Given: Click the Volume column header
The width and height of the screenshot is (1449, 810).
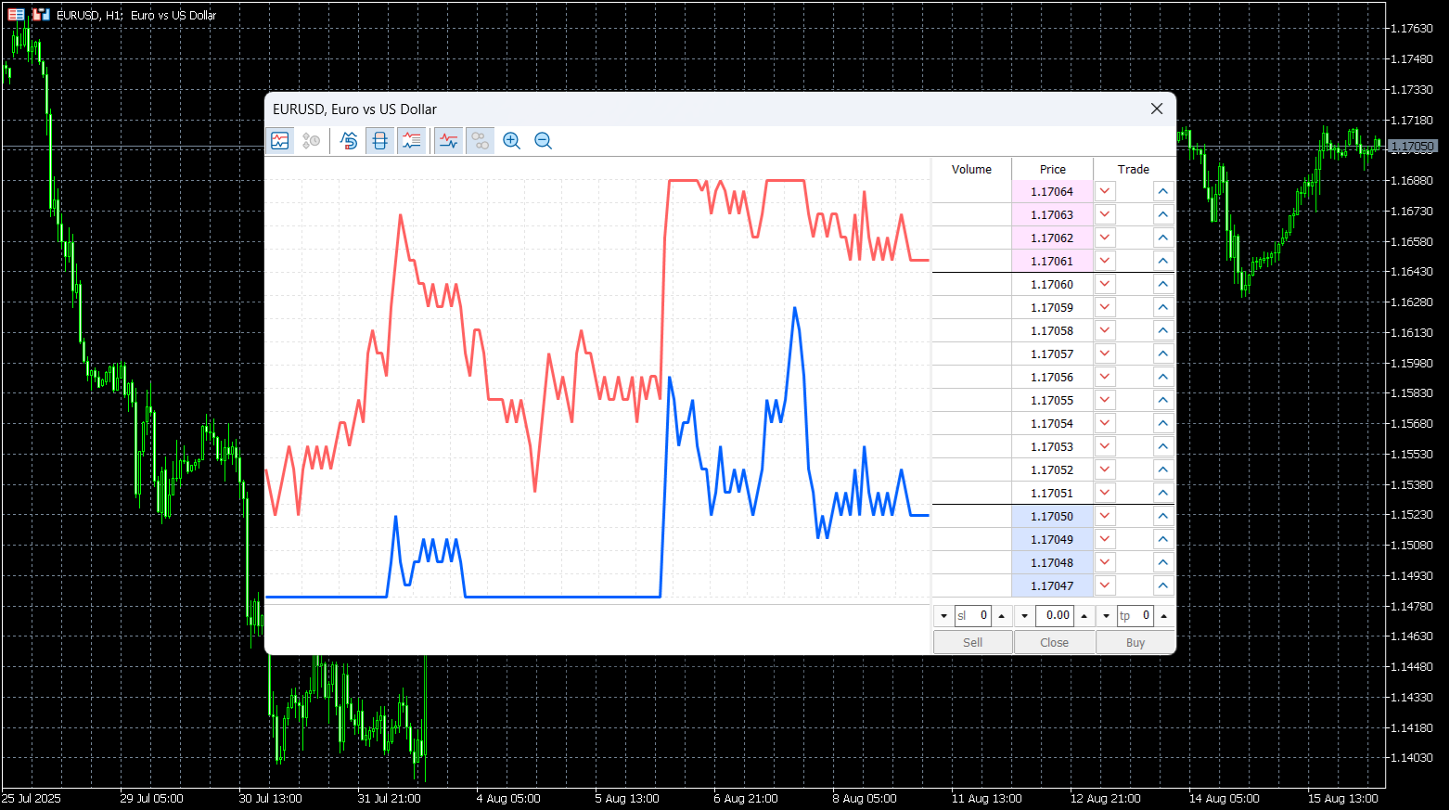Looking at the screenshot, I should pyautogui.click(x=972, y=169).
